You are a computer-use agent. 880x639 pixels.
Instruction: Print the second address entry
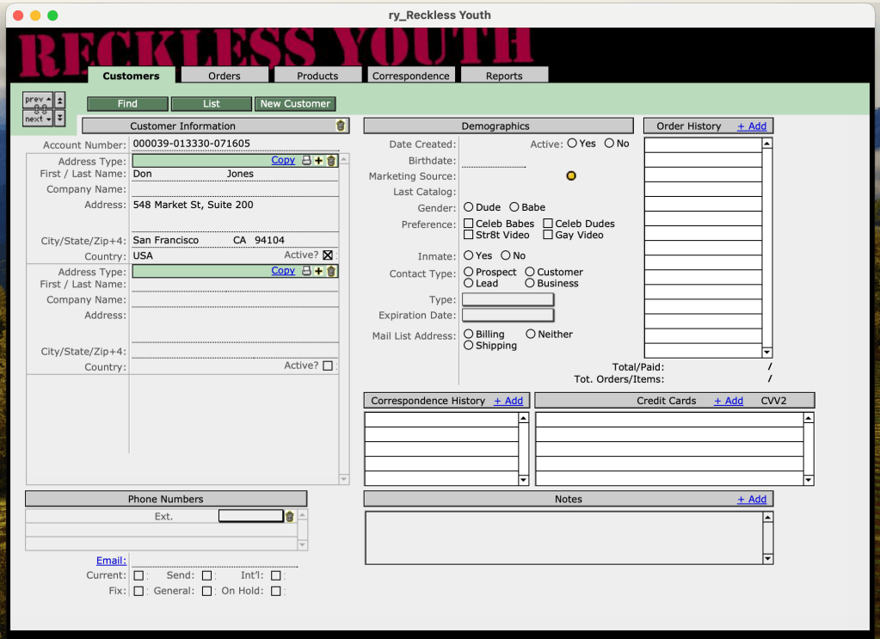click(306, 270)
